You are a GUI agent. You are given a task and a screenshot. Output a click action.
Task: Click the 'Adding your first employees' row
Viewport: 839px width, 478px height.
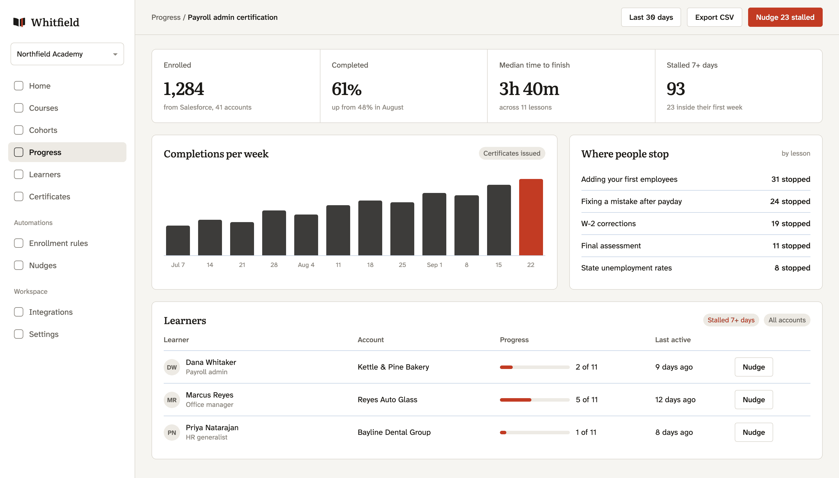695,179
